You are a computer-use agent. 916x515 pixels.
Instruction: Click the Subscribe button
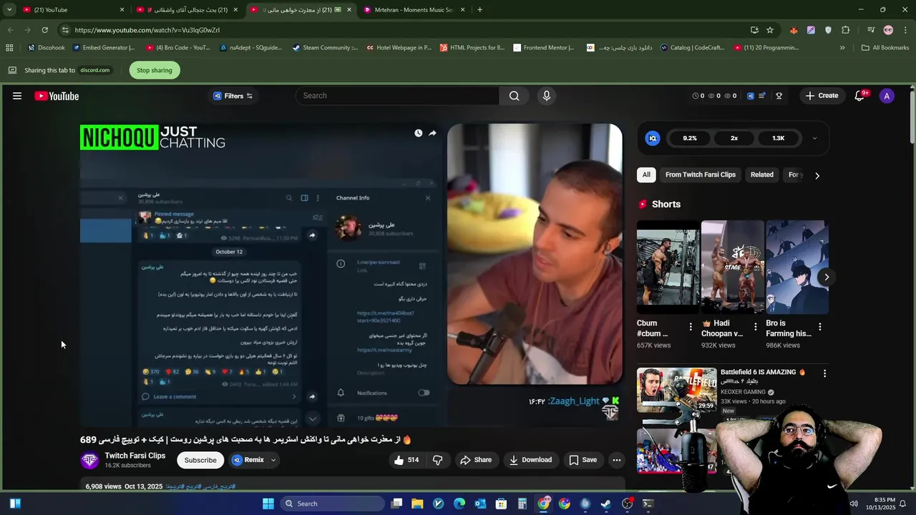200,460
